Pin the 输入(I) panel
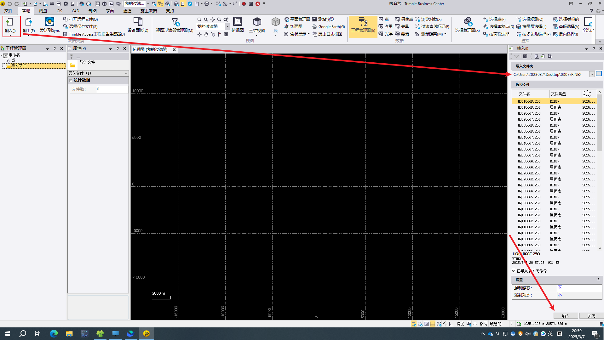The height and width of the screenshot is (340, 604). 594,48
